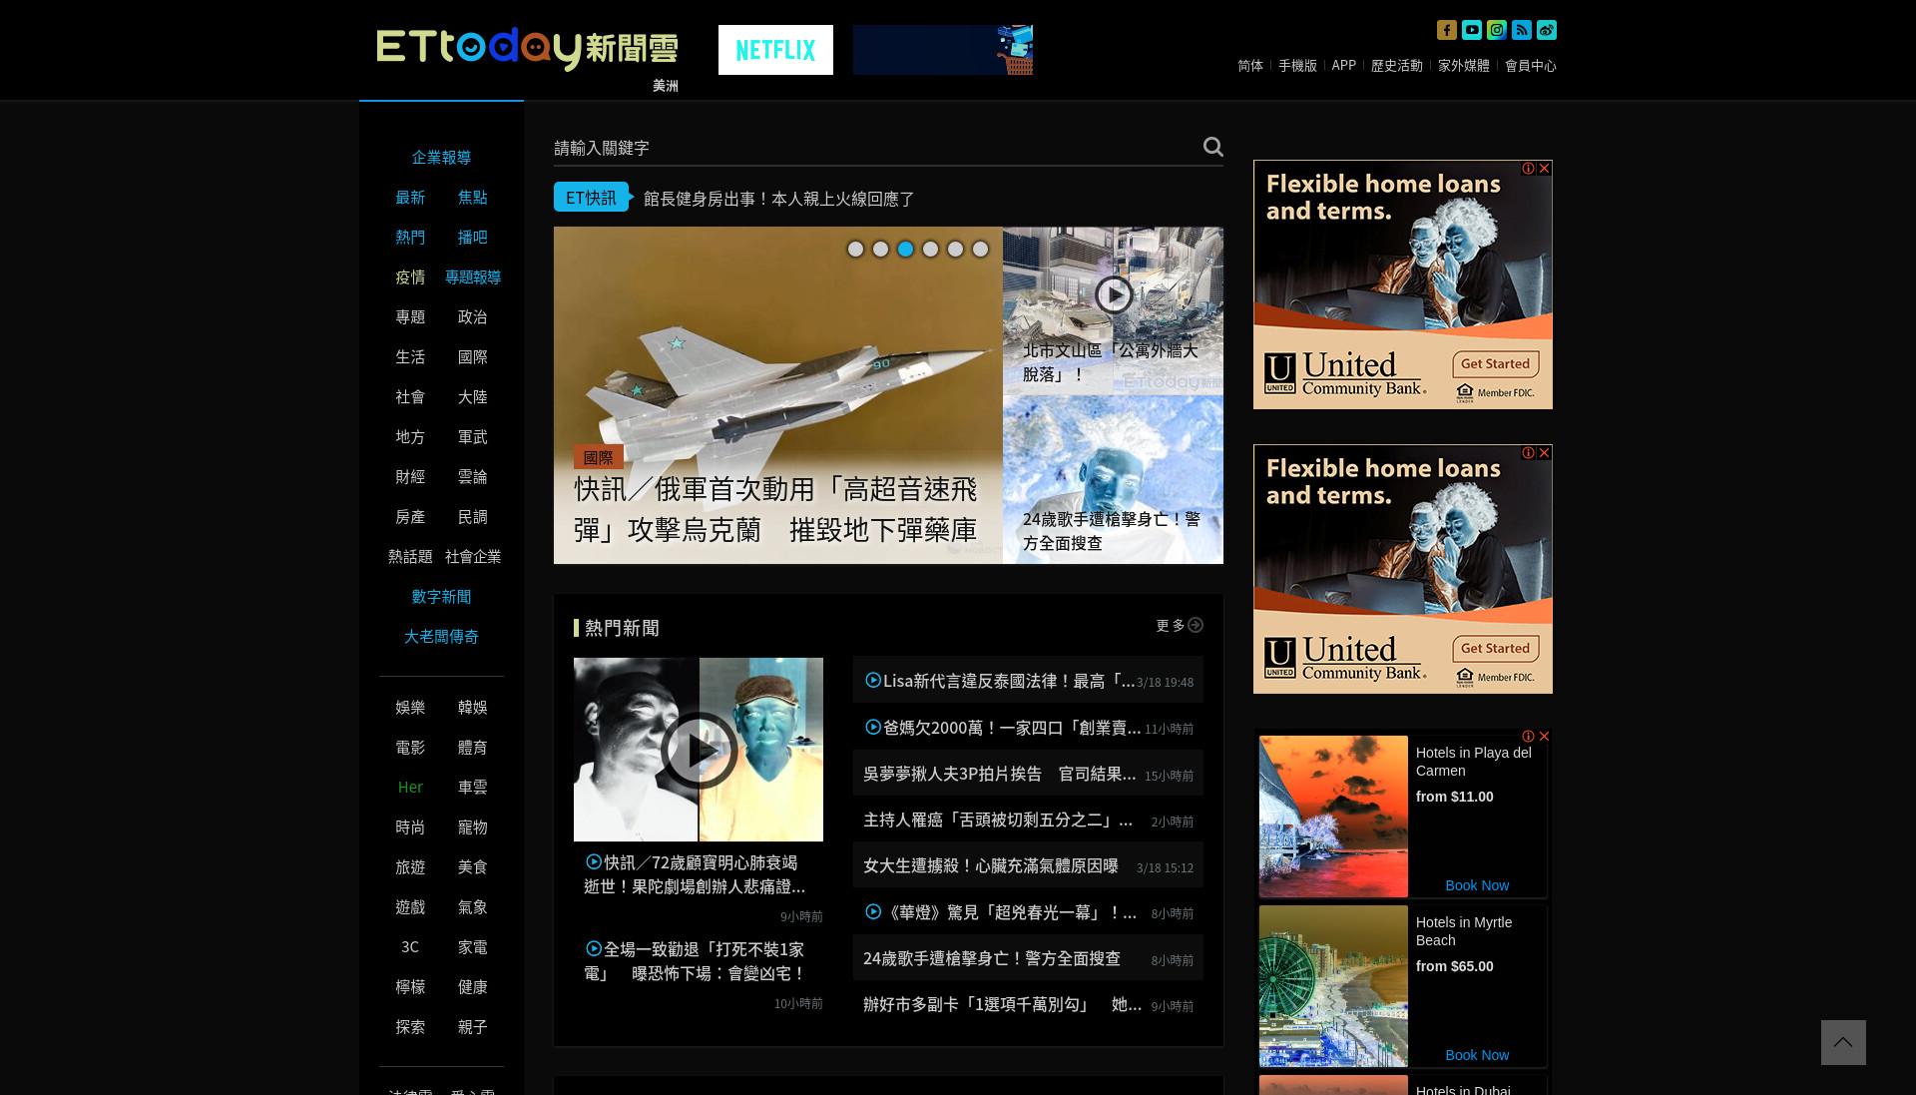Play the 顧寶明 hot news video

[x=699, y=750]
